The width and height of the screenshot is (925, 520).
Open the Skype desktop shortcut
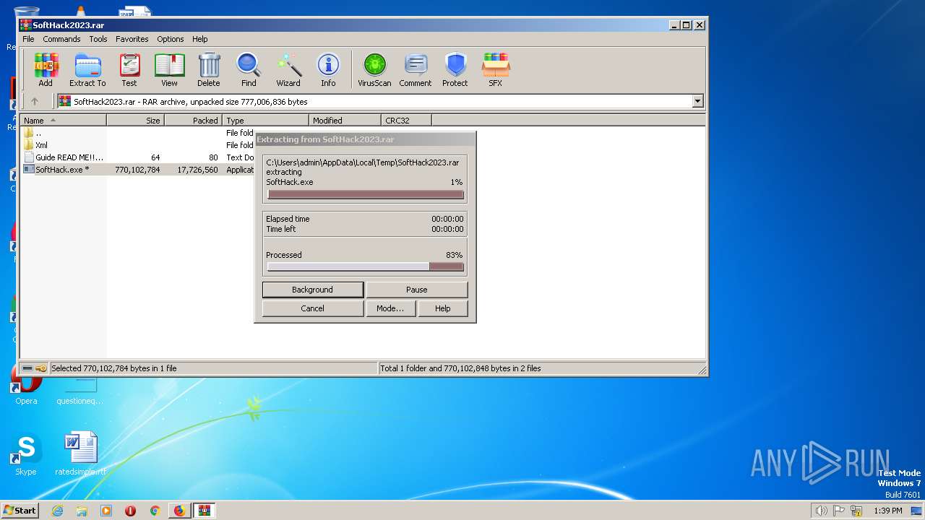[26, 455]
